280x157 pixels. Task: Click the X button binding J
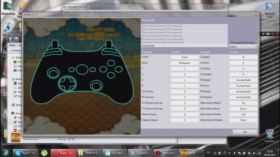point(185,80)
